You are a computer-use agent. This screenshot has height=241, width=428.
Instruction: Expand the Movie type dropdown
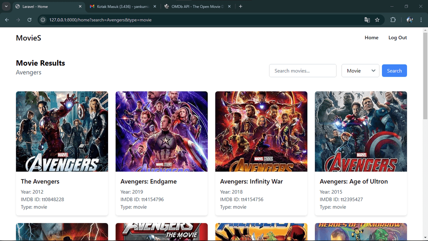(x=360, y=71)
